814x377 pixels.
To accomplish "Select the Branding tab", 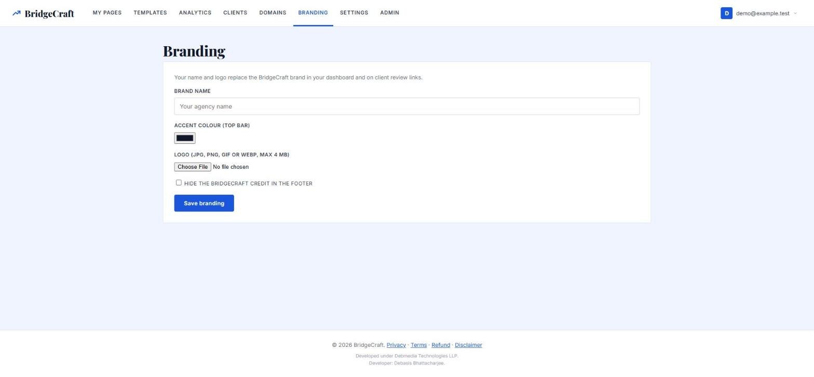I will click(x=313, y=12).
